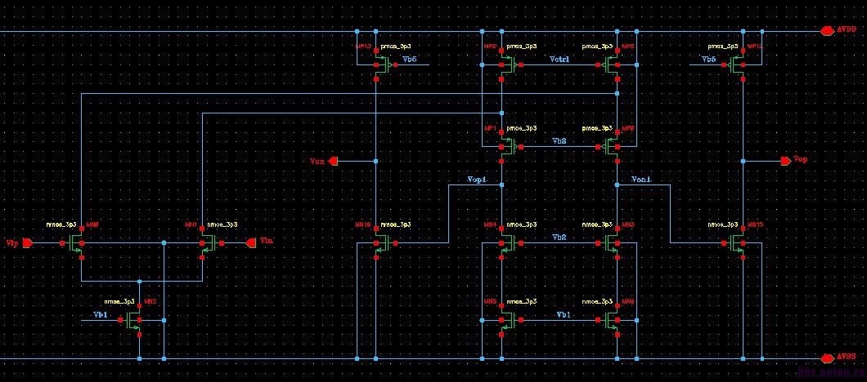Select the Vb2 net label

point(559,237)
